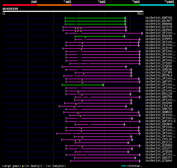Open the UniRef100_A7PPF9 hit

coord(159,39)
